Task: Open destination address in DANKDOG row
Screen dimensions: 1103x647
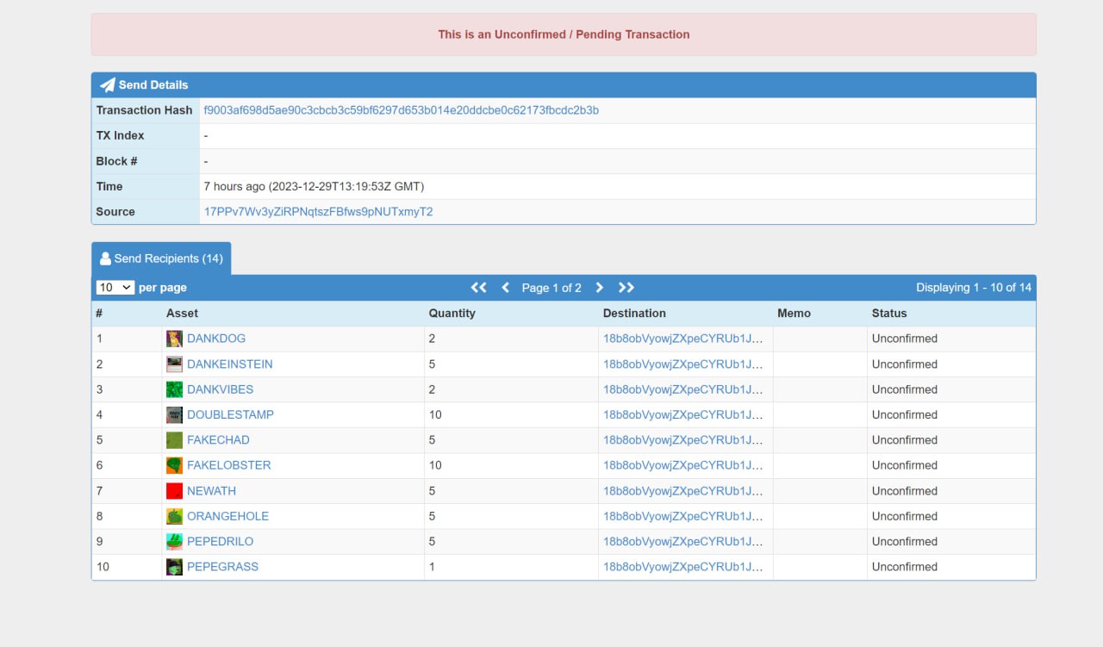Action: [x=683, y=339]
